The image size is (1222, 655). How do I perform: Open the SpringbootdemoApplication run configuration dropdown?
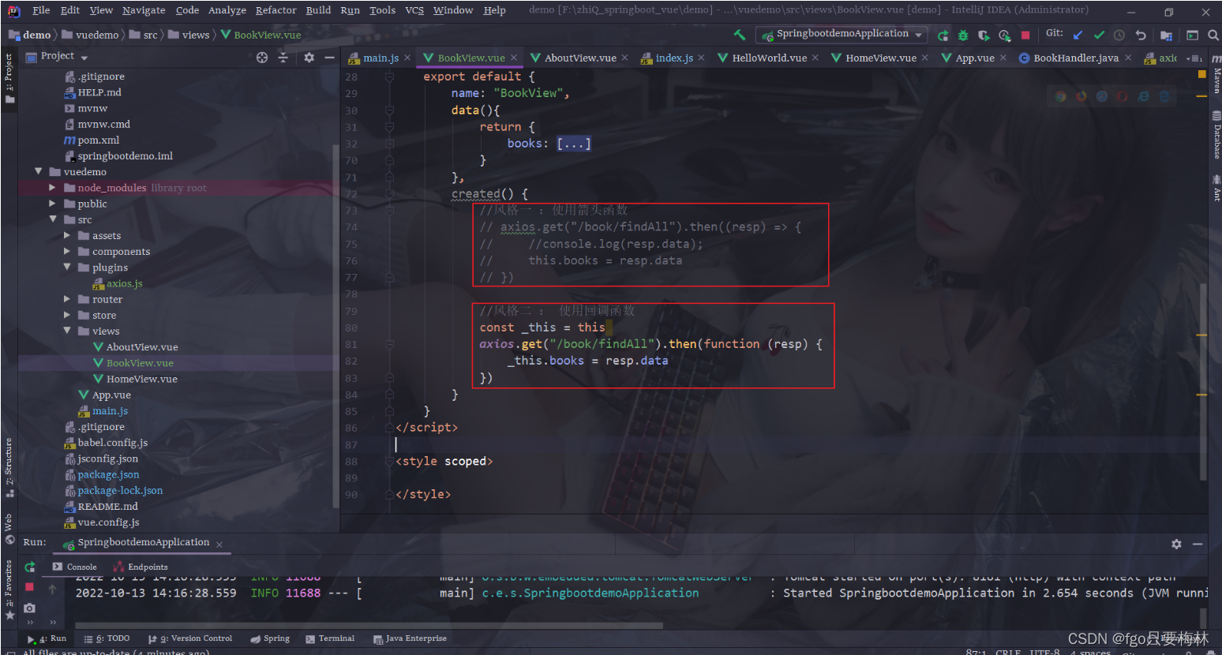tap(842, 34)
